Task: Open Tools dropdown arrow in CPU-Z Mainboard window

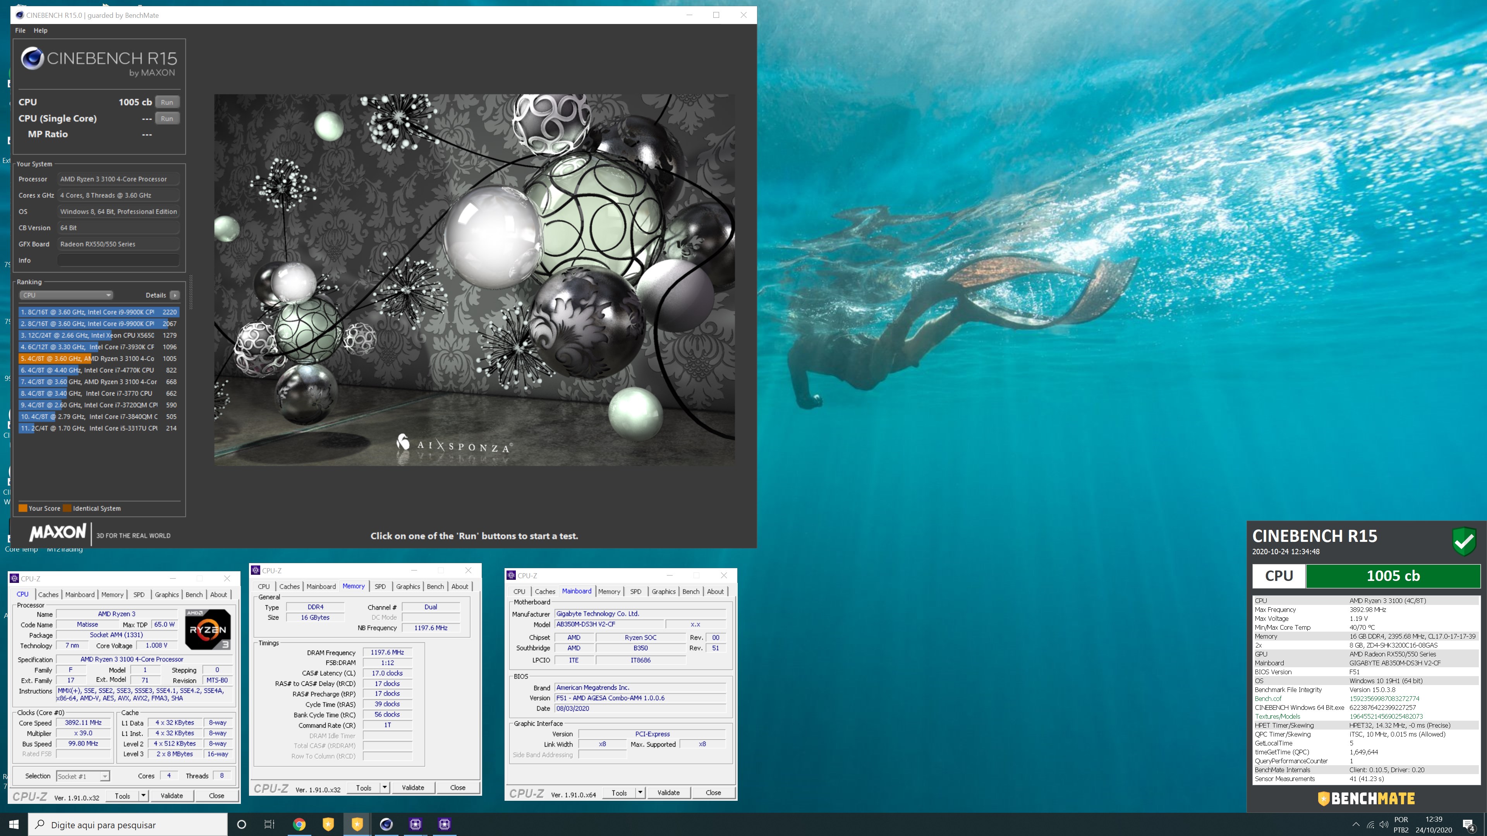Action: [640, 793]
